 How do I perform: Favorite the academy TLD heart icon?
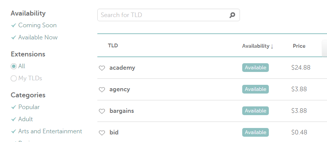click(102, 68)
